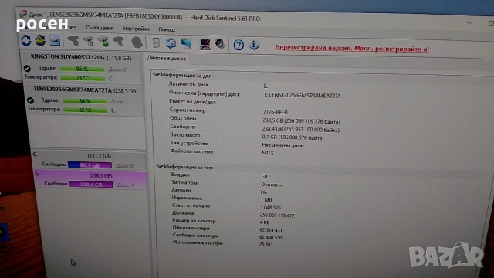
Task: Click the Етикет на диск/дял label
Action: [x=192, y=102]
